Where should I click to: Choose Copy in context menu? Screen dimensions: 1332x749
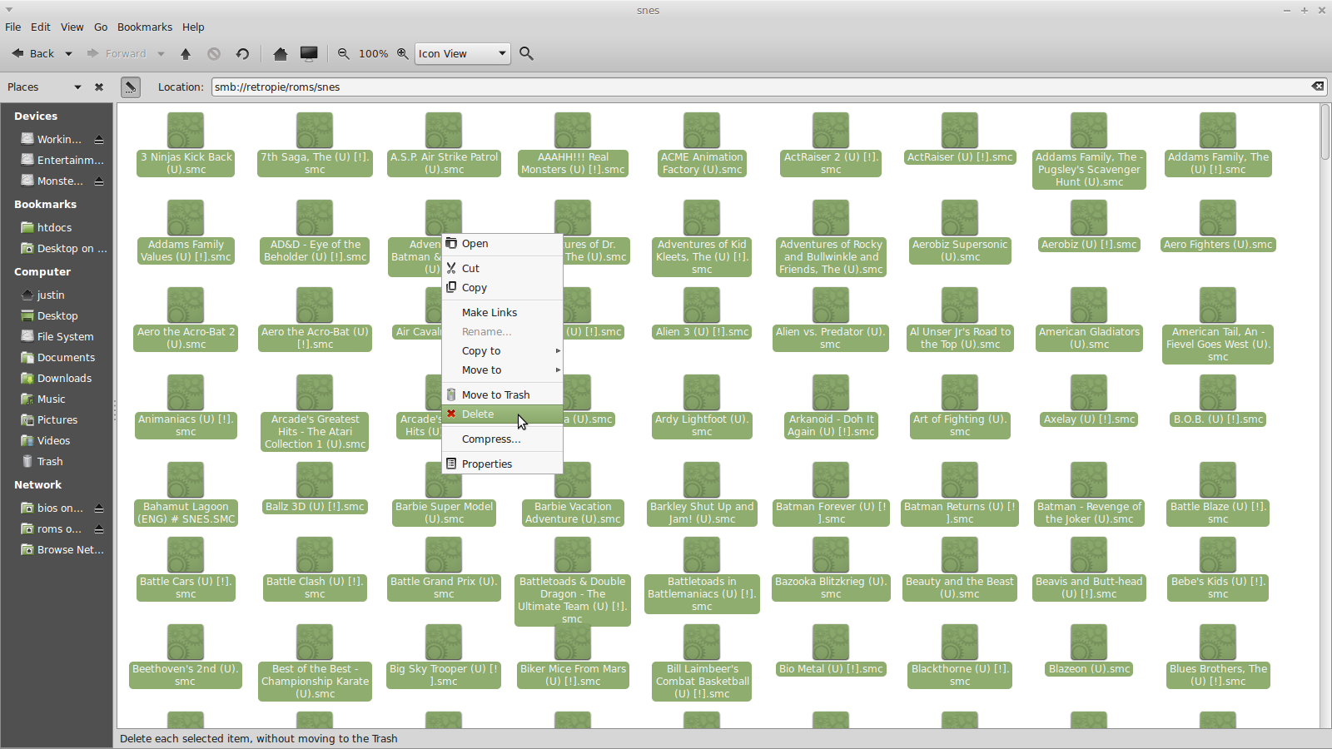[502, 288]
